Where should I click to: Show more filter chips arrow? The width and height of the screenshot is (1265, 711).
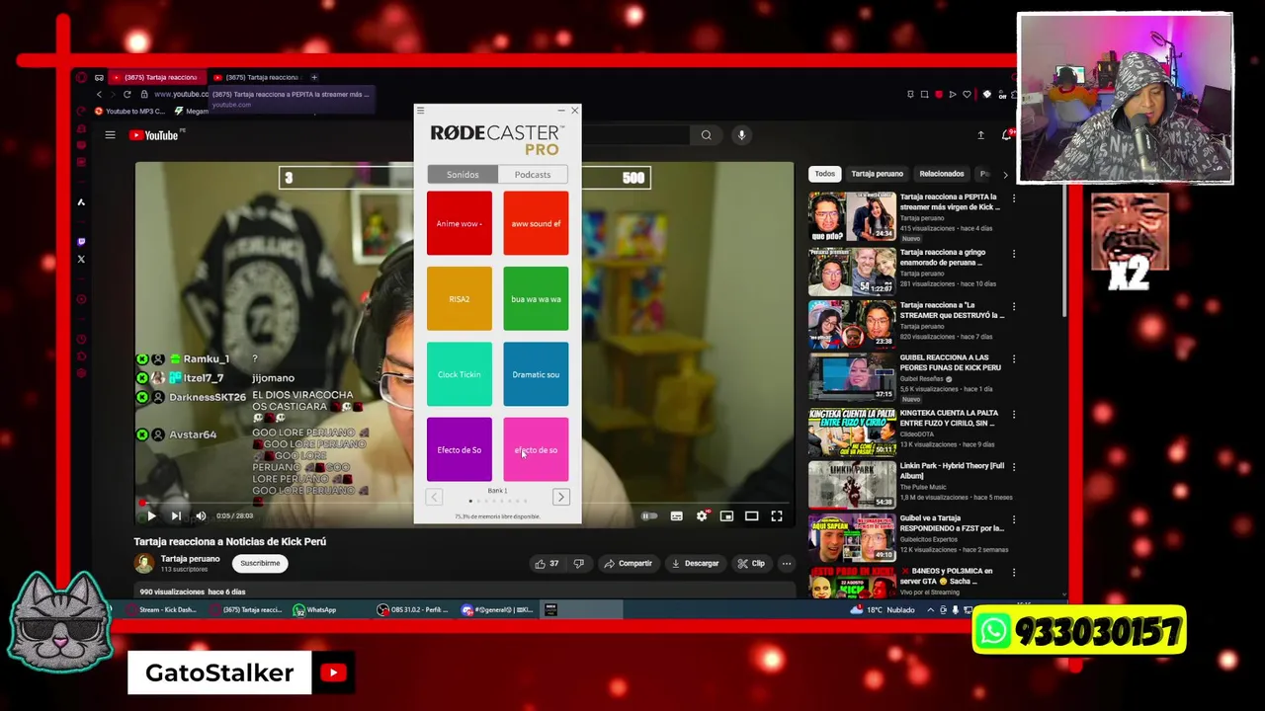tap(1005, 175)
